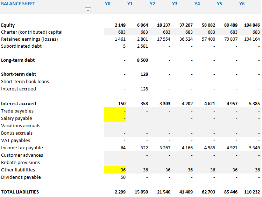This screenshot has width=262, height=197.
Task: Click the Y0 column header
Action: pos(107,4)
